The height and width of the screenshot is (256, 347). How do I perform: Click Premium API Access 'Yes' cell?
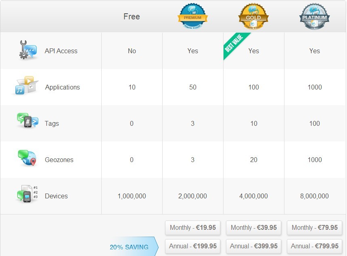tap(193, 51)
